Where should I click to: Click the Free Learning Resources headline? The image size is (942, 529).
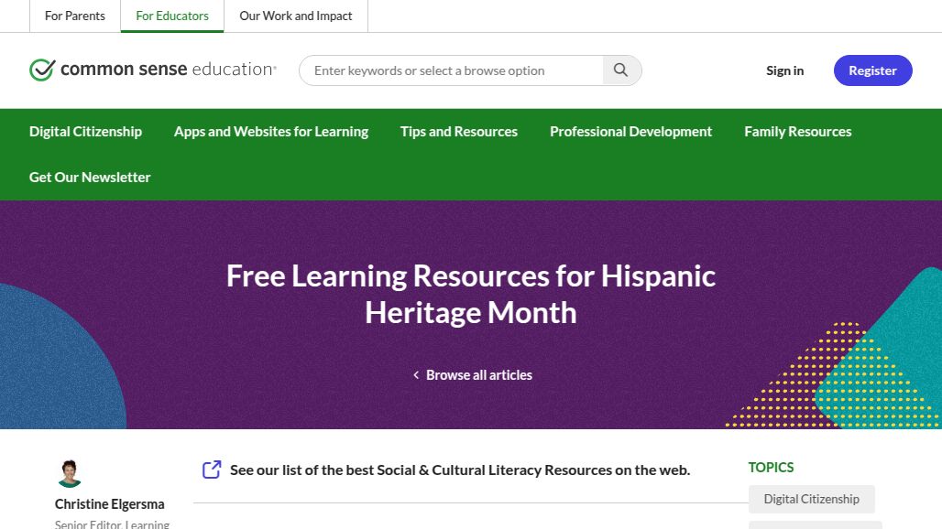click(x=471, y=294)
